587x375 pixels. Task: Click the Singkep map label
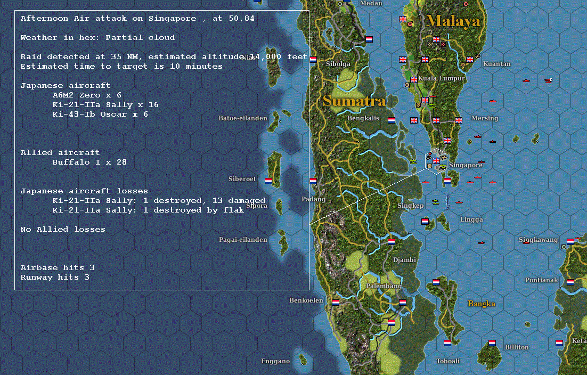(411, 206)
